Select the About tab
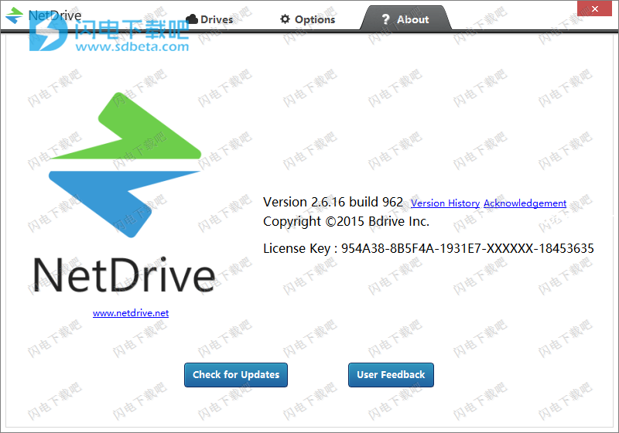619x433 pixels. point(405,19)
